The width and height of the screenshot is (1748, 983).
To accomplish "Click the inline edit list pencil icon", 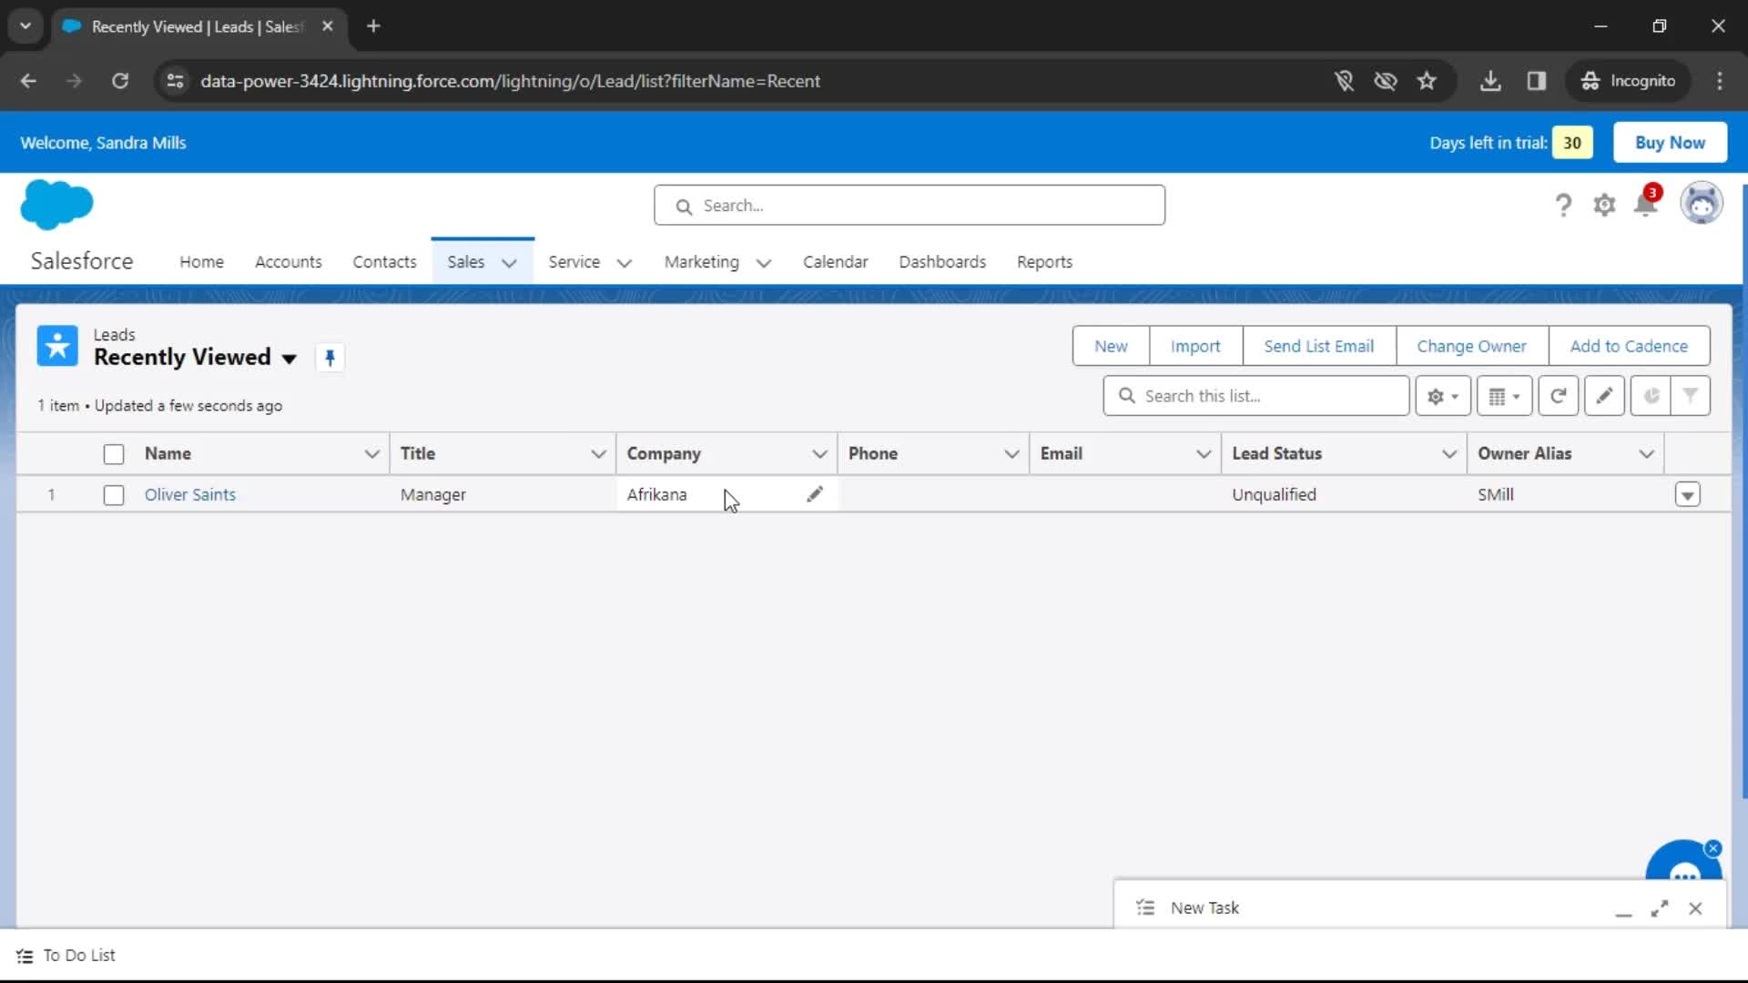I will click(1604, 396).
